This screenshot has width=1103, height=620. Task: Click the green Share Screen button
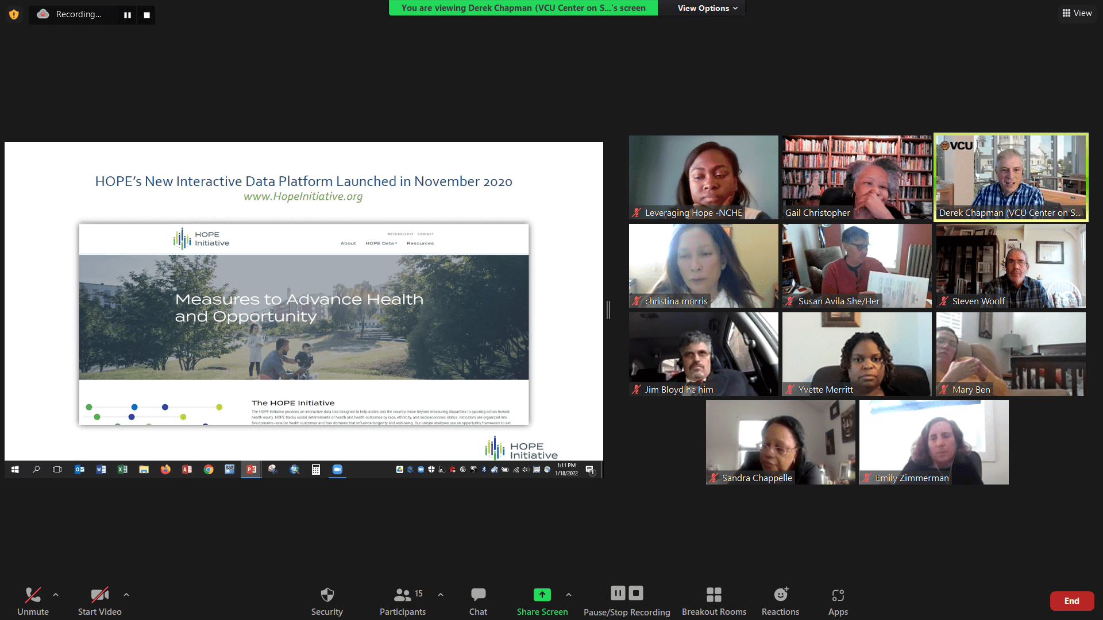coord(542,601)
